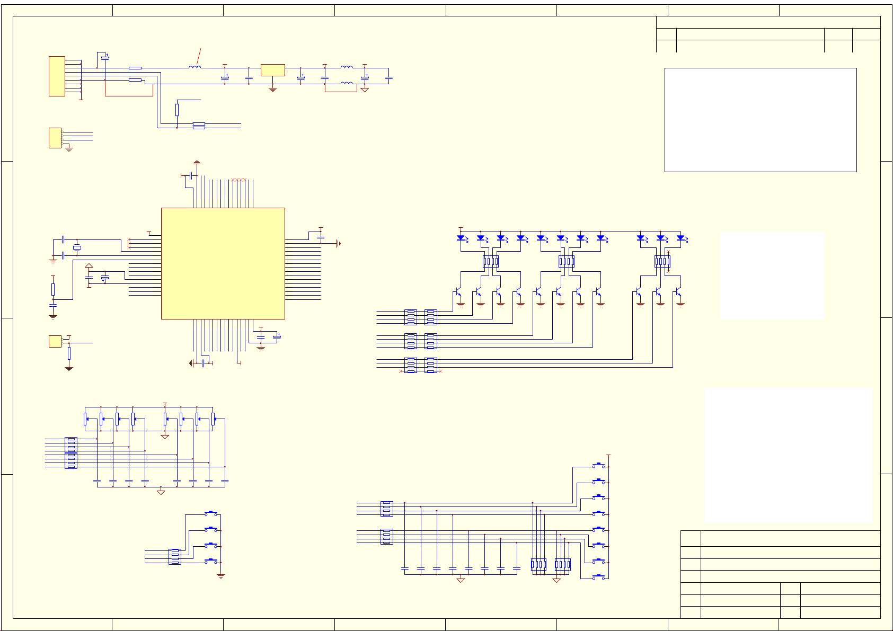Click the ground symbol right of the chip
The height and width of the screenshot is (631, 893).
tap(338, 244)
